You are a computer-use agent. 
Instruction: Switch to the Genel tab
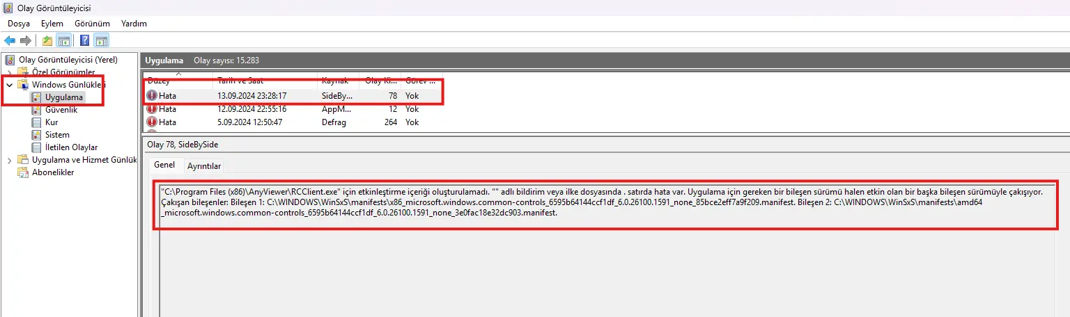coord(164,165)
